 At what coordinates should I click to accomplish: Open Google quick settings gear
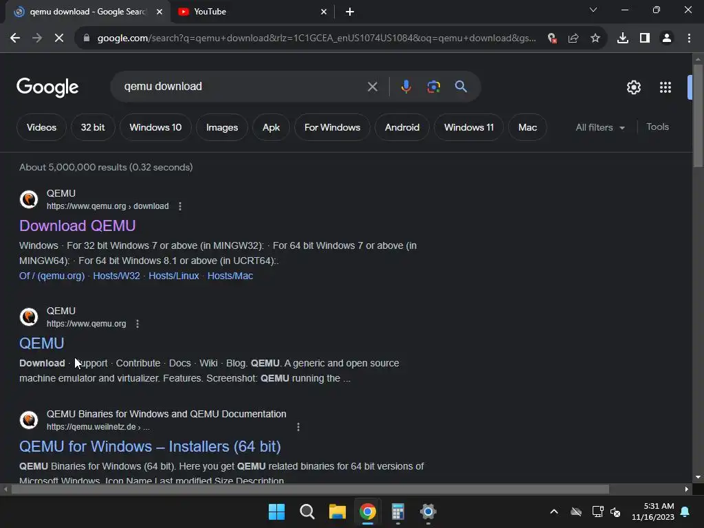pyautogui.click(x=633, y=87)
